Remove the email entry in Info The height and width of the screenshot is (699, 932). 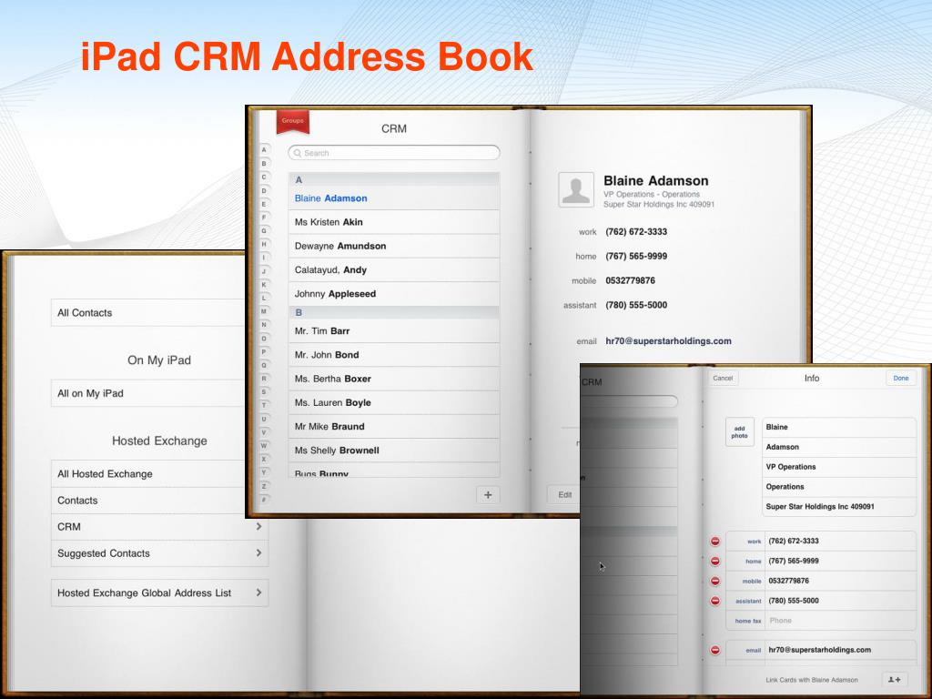[x=715, y=650]
